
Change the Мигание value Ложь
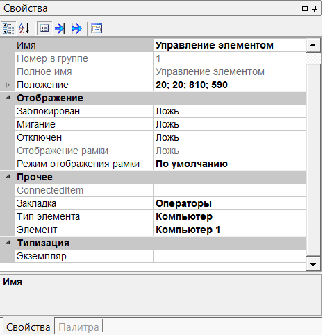(x=230, y=124)
